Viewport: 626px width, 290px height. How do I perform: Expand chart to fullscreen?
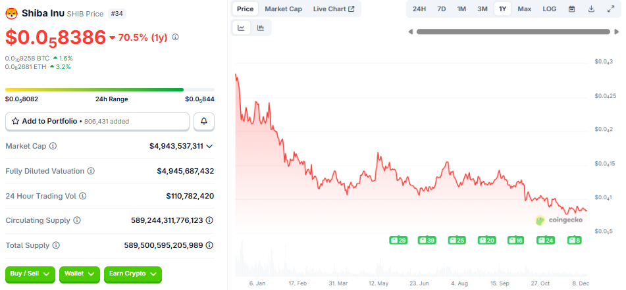click(x=611, y=9)
